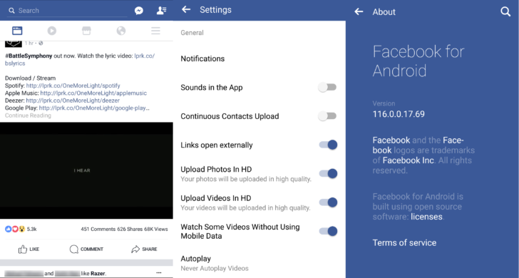The height and width of the screenshot is (278, 519).
Task: Open the Marketplace tab
Action: pos(86,31)
